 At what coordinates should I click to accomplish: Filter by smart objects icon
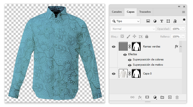175,21
